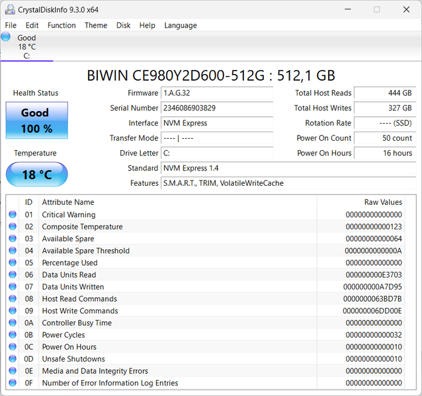Screen dimensions: 422x396
Task: Click the status orb beside Unsafe Shutdowns
Action: pyautogui.click(x=13, y=358)
